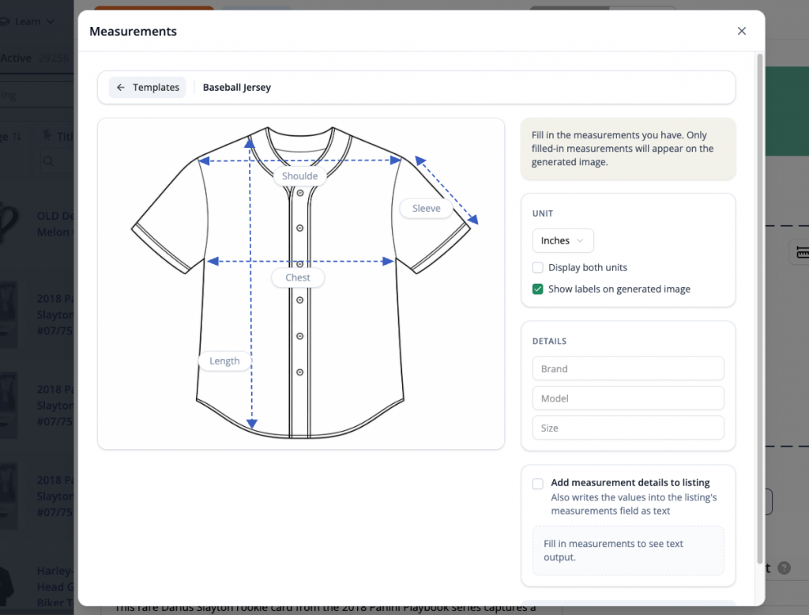Click the Baseball Jersey breadcrumb label

237,87
